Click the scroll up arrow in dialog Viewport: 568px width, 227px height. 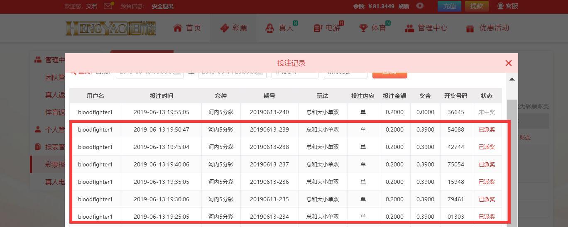tap(512, 79)
